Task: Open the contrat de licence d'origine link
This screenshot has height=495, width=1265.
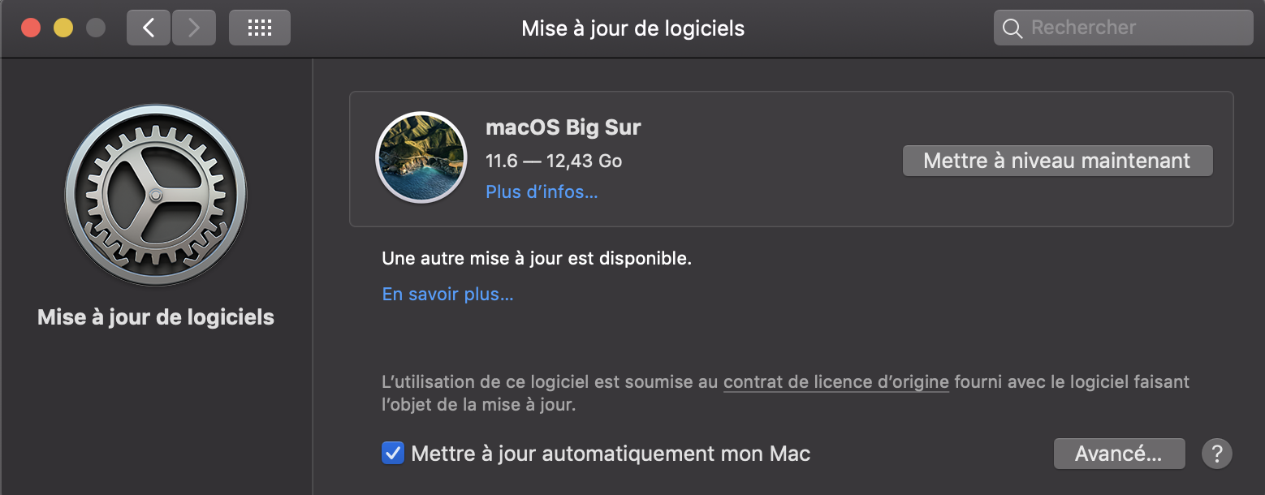Action: pos(835,381)
